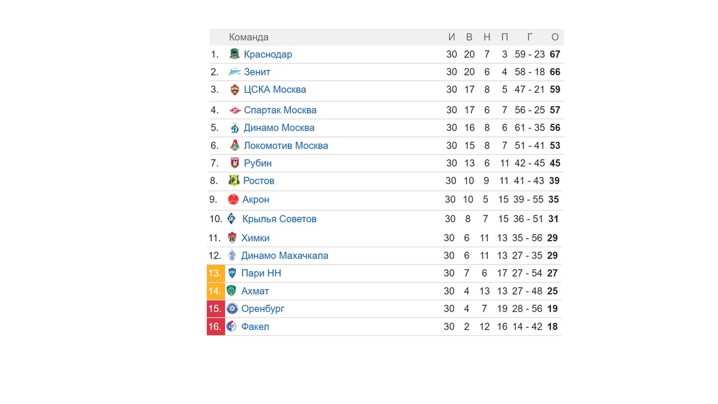Click the red position 16 badge

[x=215, y=327]
